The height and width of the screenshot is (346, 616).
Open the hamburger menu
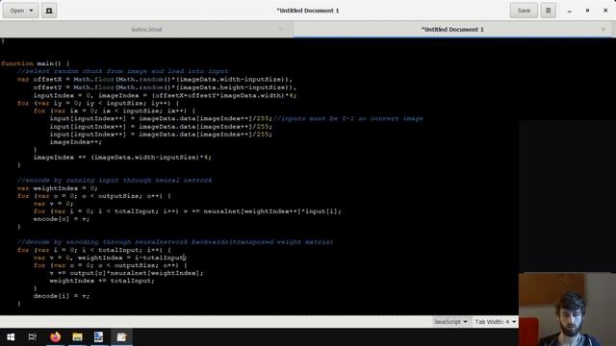pos(548,11)
